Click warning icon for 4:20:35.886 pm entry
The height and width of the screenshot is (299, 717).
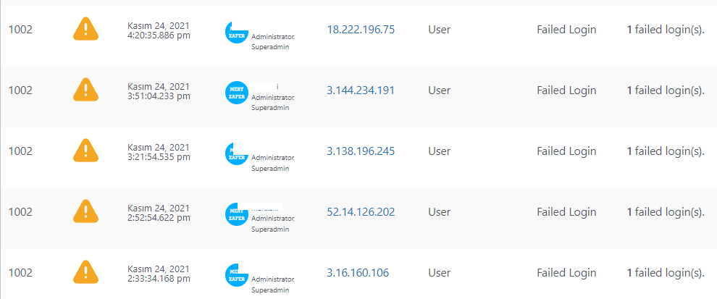coord(85,29)
